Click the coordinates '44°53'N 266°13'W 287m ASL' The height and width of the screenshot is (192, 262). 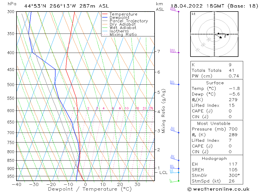66,6
